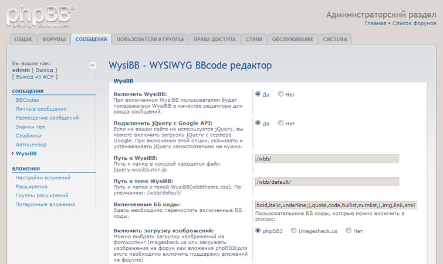Open the СИСТЕМА tab
This screenshot has height=264, width=443.
coord(335,39)
